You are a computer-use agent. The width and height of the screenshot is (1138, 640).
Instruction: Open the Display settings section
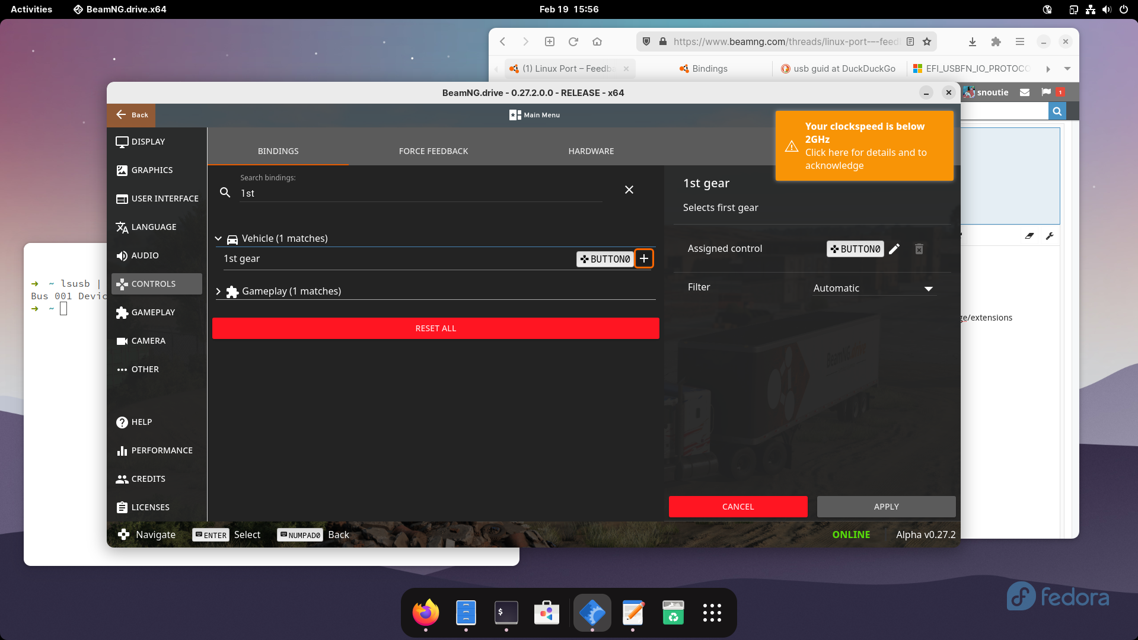[x=157, y=142]
